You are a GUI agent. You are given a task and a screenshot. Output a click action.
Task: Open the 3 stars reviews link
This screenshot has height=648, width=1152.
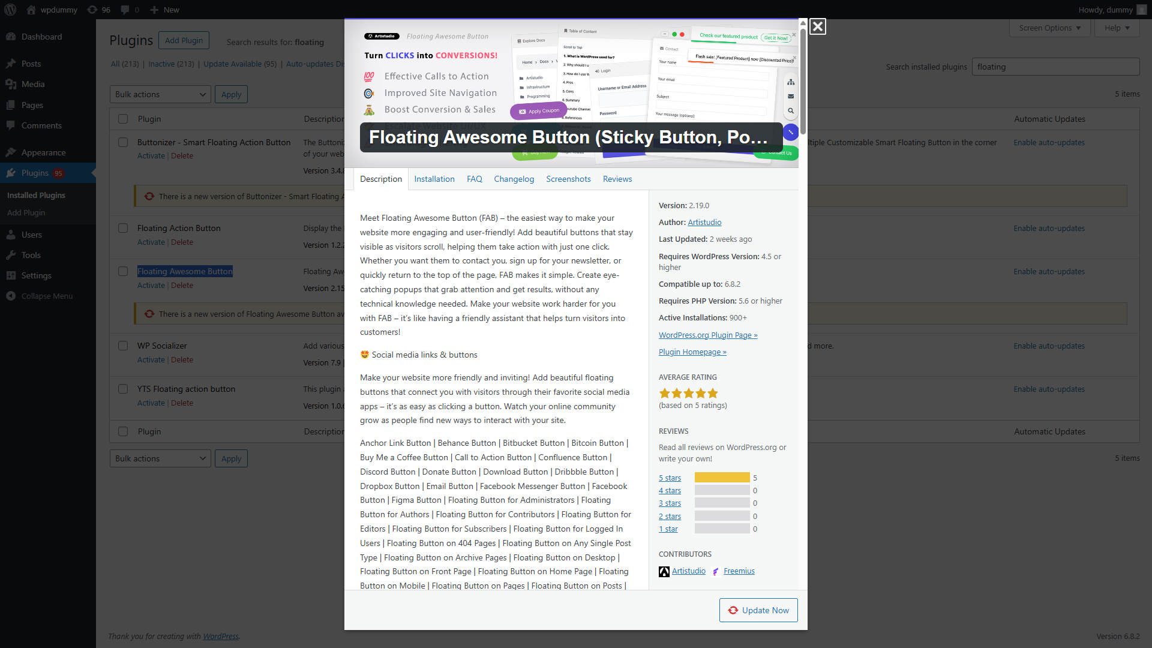tap(670, 503)
